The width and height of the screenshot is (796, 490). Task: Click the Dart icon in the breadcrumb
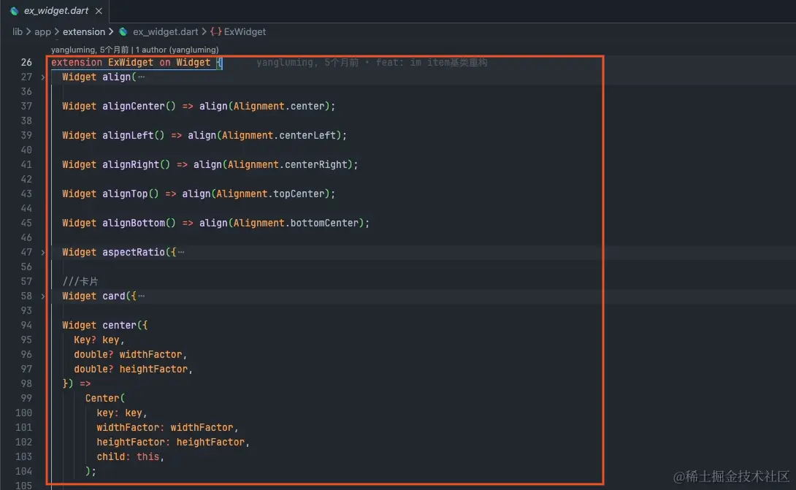tap(123, 31)
